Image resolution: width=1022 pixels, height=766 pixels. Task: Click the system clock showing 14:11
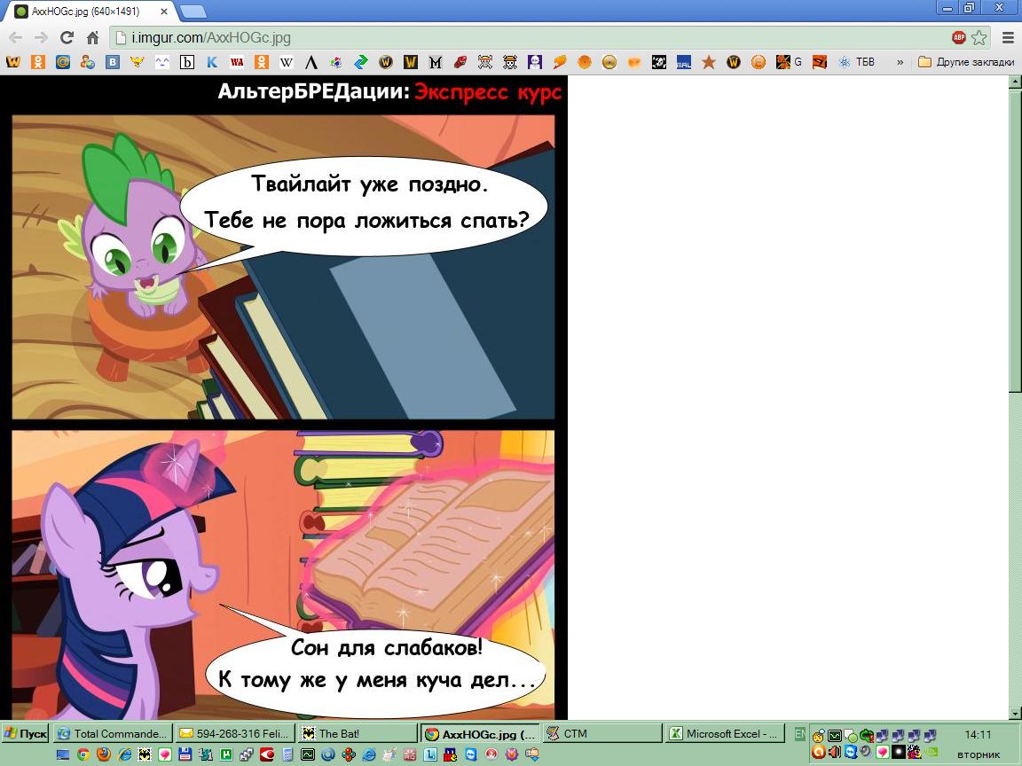978,734
